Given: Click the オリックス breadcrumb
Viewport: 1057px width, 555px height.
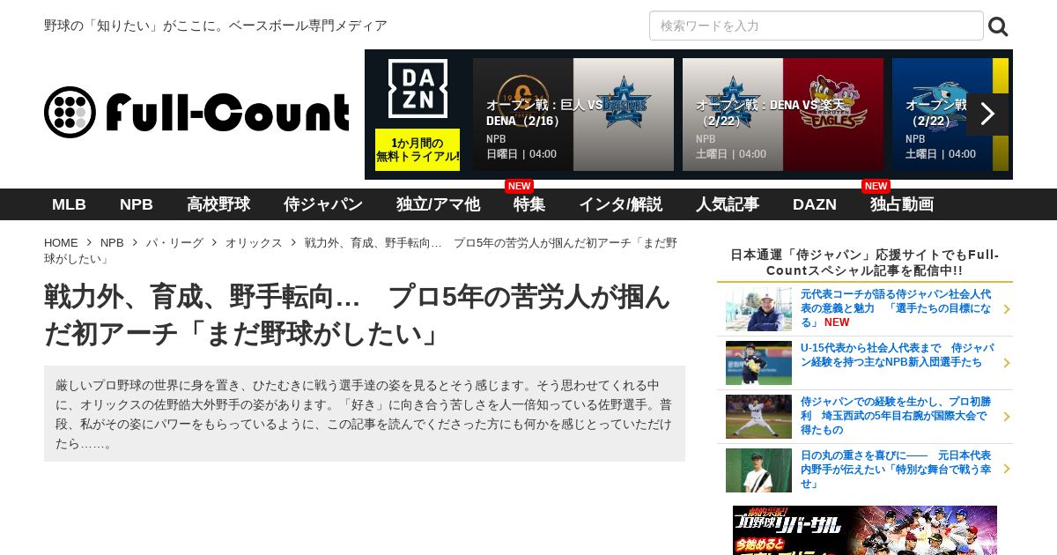Looking at the screenshot, I should pyautogui.click(x=254, y=242).
